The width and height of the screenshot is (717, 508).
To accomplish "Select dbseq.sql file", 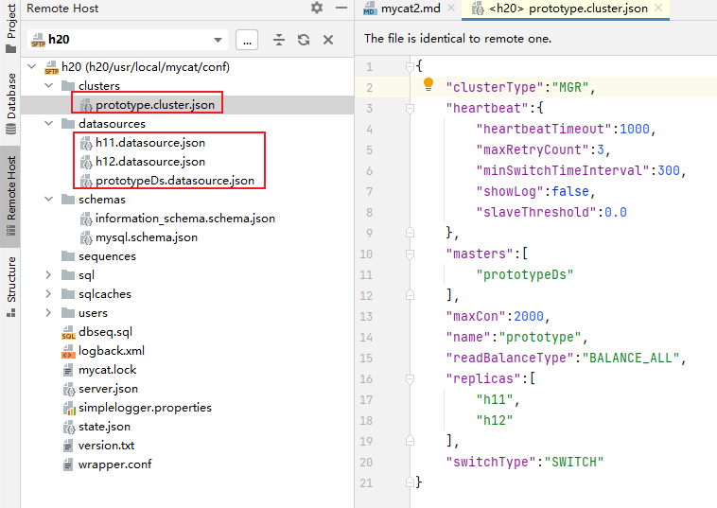I will click(105, 332).
